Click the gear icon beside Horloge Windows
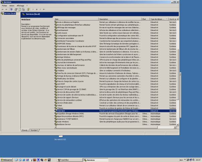This screenshot has height=162, width=202. point(56,57)
